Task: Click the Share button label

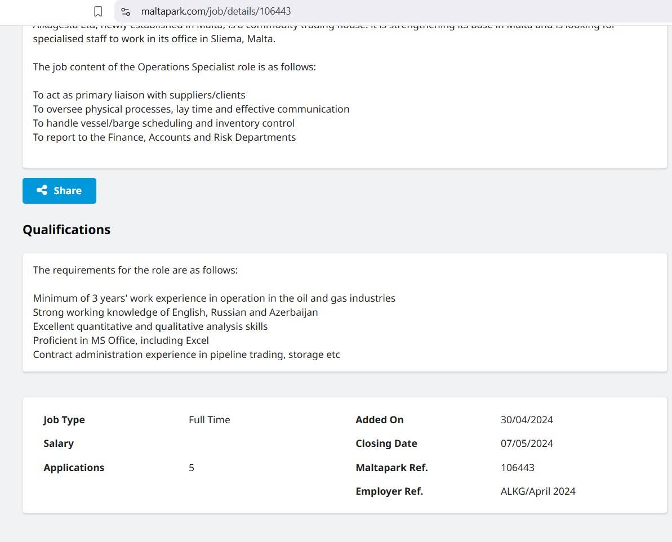Action: click(67, 190)
